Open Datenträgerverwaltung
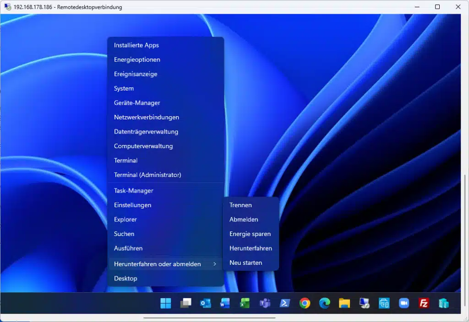This screenshot has height=322, width=469. (x=165, y=131)
